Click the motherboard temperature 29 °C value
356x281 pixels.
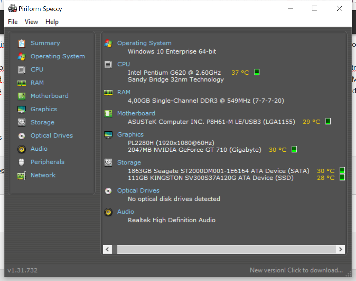coord(311,121)
